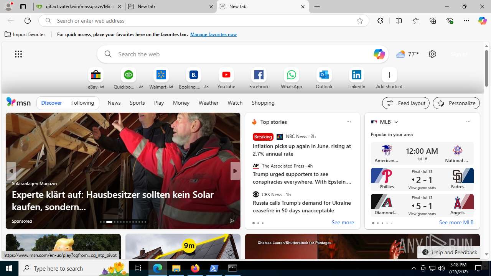Open the Favorites list icon

coord(416,21)
